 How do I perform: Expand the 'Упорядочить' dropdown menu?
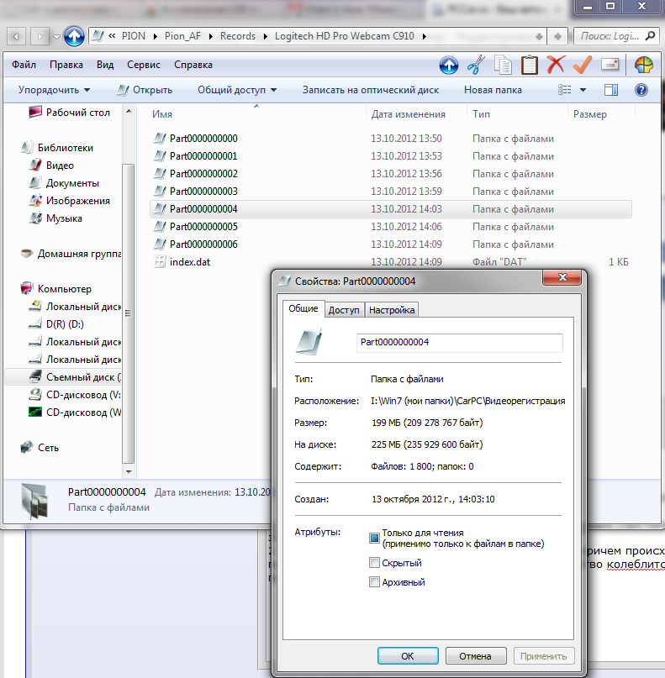pos(55,90)
